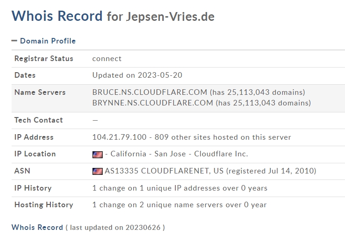This screenshot has height=235, width=345.
Task: Click the US flag in ASN row
Action: 98,172
